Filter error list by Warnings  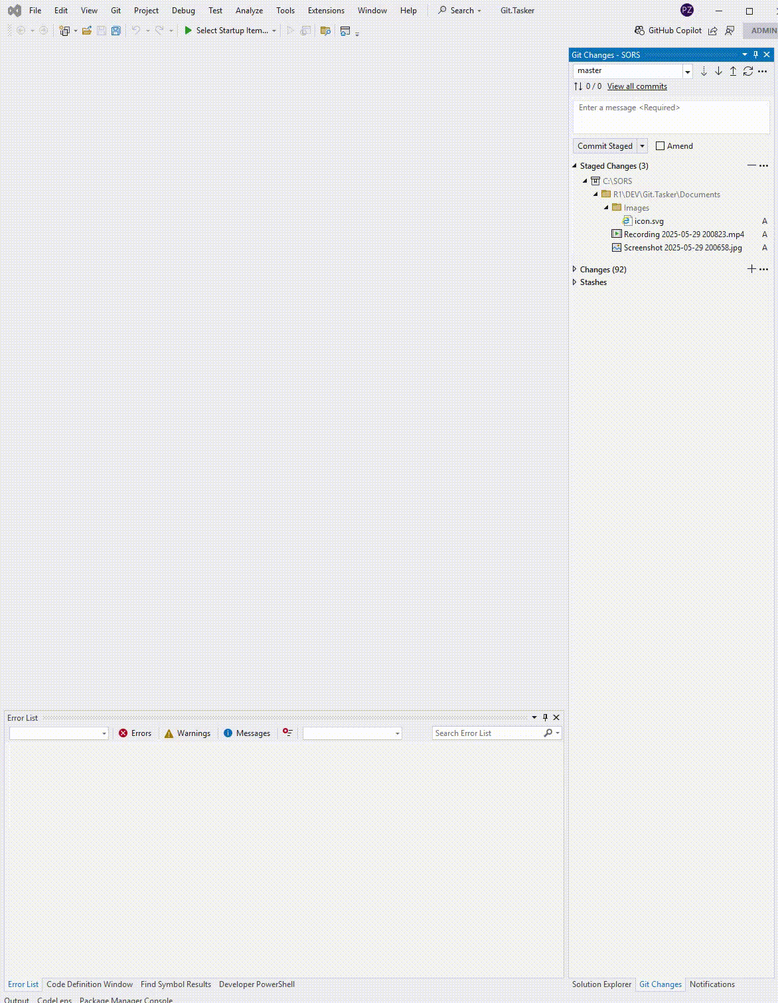coord(188,733)
